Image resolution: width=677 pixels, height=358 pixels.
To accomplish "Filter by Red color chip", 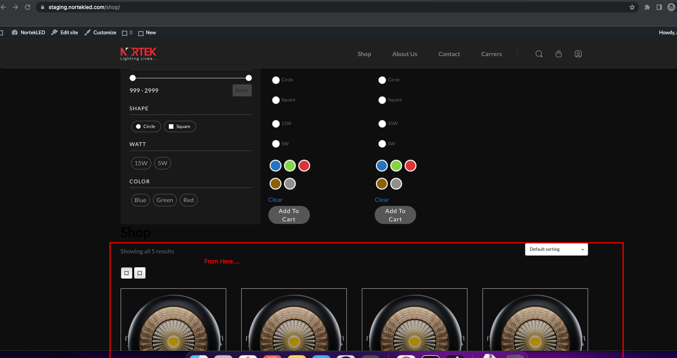I will [x=188, y=200].
